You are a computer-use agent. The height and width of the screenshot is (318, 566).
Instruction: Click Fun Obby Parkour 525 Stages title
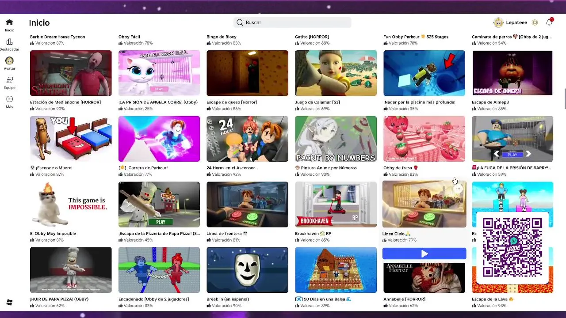coord(417,37)
